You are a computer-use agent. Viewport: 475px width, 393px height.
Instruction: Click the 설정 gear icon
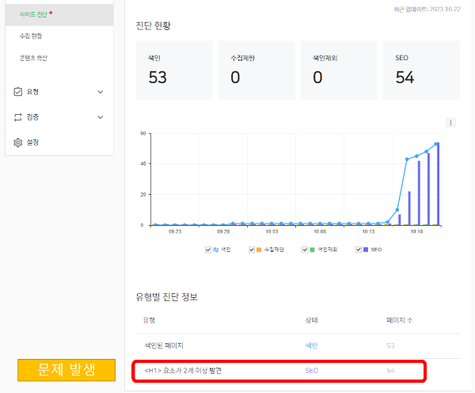click(x=18, y=143)
